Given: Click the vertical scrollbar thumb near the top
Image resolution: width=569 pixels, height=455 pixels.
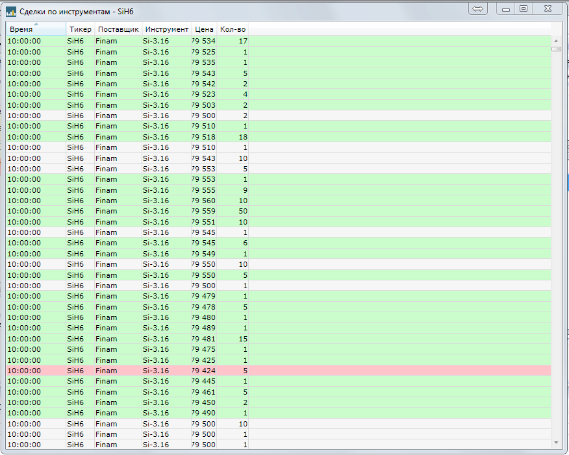Looking at the screenshot, I should (556, 49).
